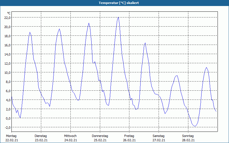The width and height of the screenshot is (229, 143).
Task: Click the Donnerstag day label
Action: point(100,136)
